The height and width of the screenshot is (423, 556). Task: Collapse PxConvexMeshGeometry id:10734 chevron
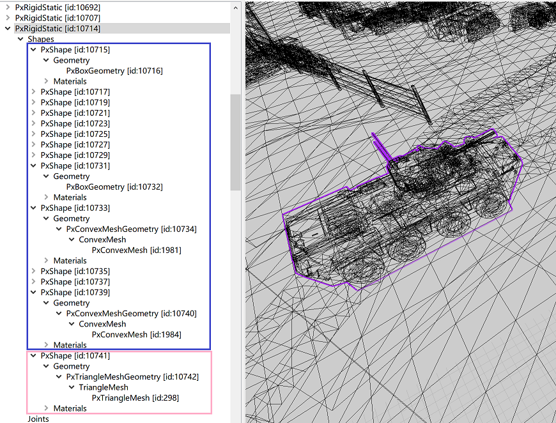coord(59,229)
